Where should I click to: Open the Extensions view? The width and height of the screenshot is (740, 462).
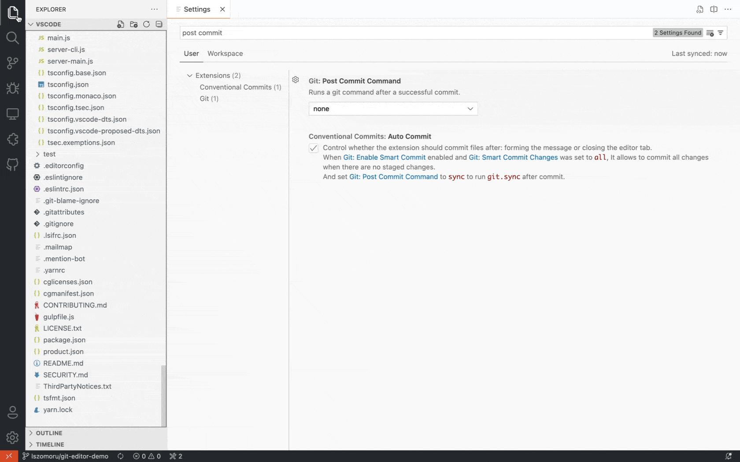12,139
